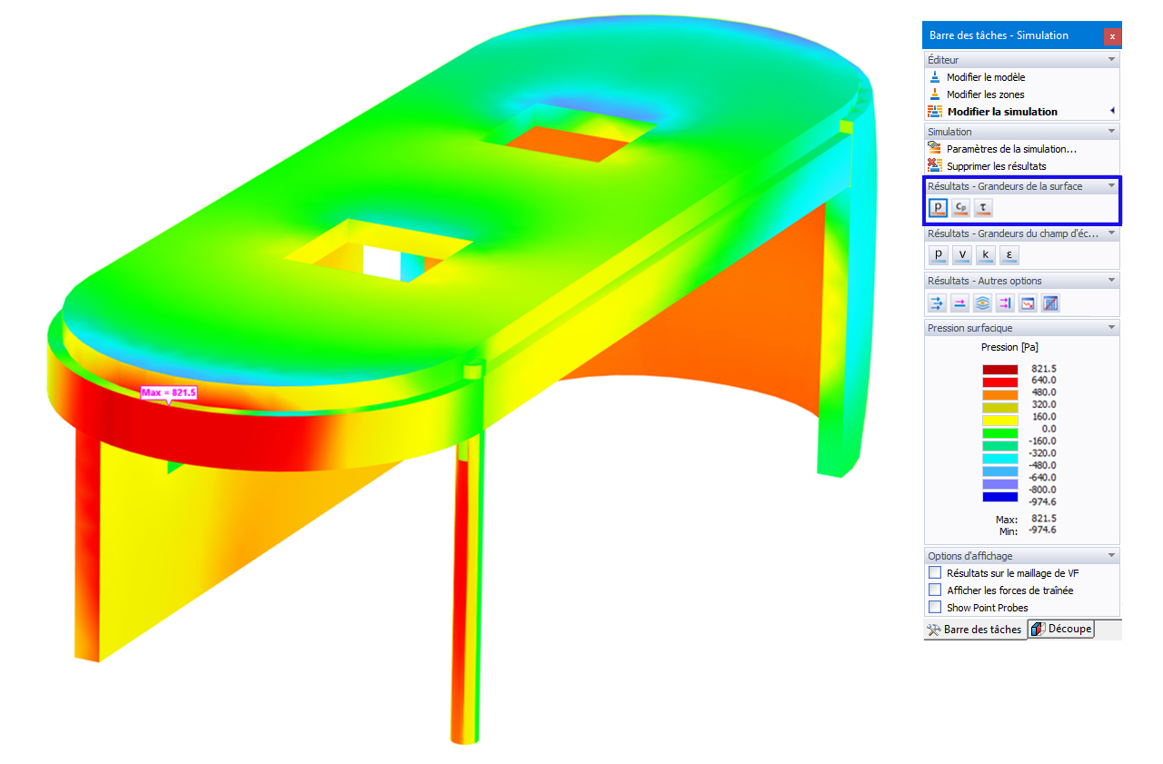Click the dark red 821.5 legend swatch
1163x764 pixels.
tap(999, 369)
